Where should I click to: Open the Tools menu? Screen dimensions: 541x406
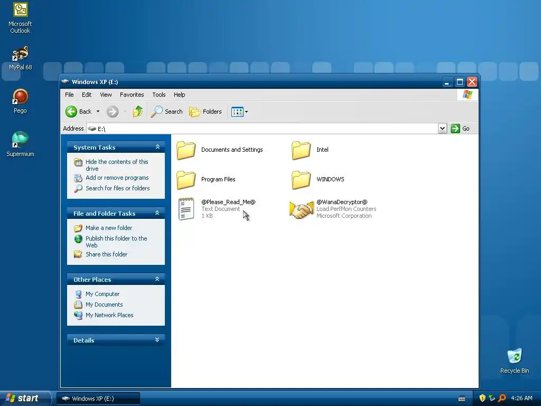point(159,95)
